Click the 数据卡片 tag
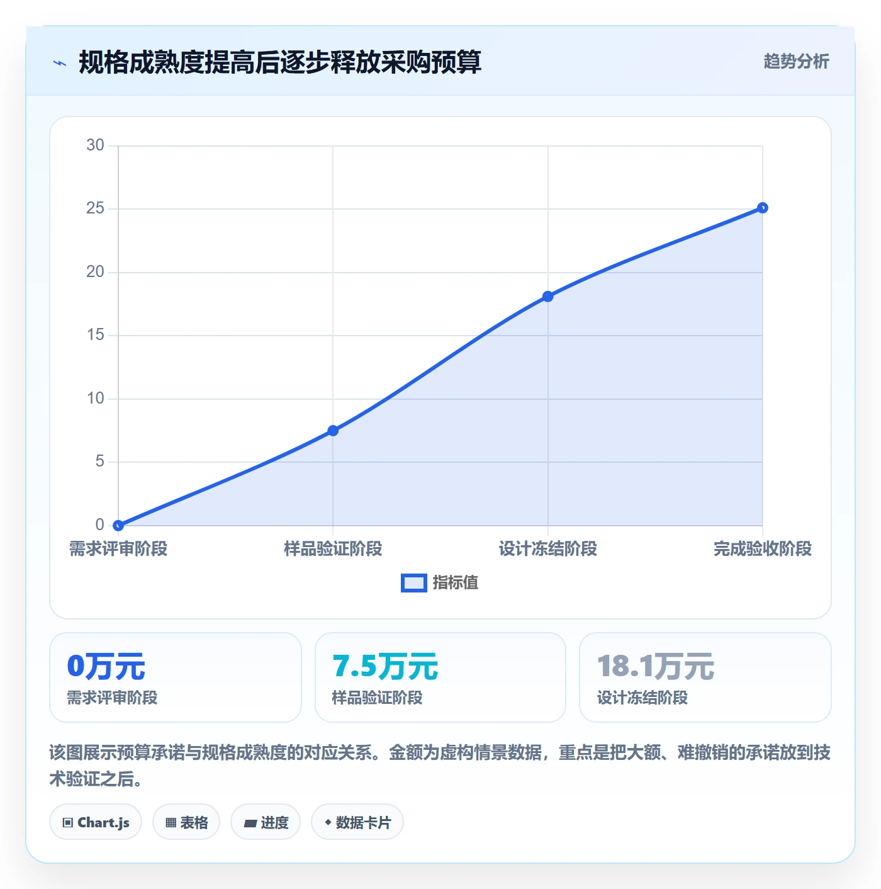 357,822
